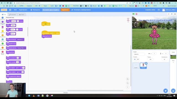Image resolution: width=177 pixels, height=99 pixels.
Task: Click the следующий фон palette block
Action: point(11,52)
